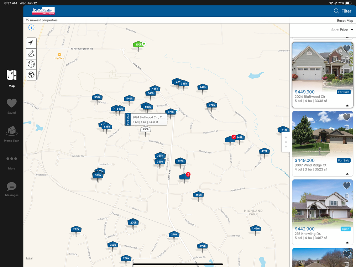Click Open badge on $442,900 listing
The width and height of the screenshot is (356, 267).
click(346, 229)
